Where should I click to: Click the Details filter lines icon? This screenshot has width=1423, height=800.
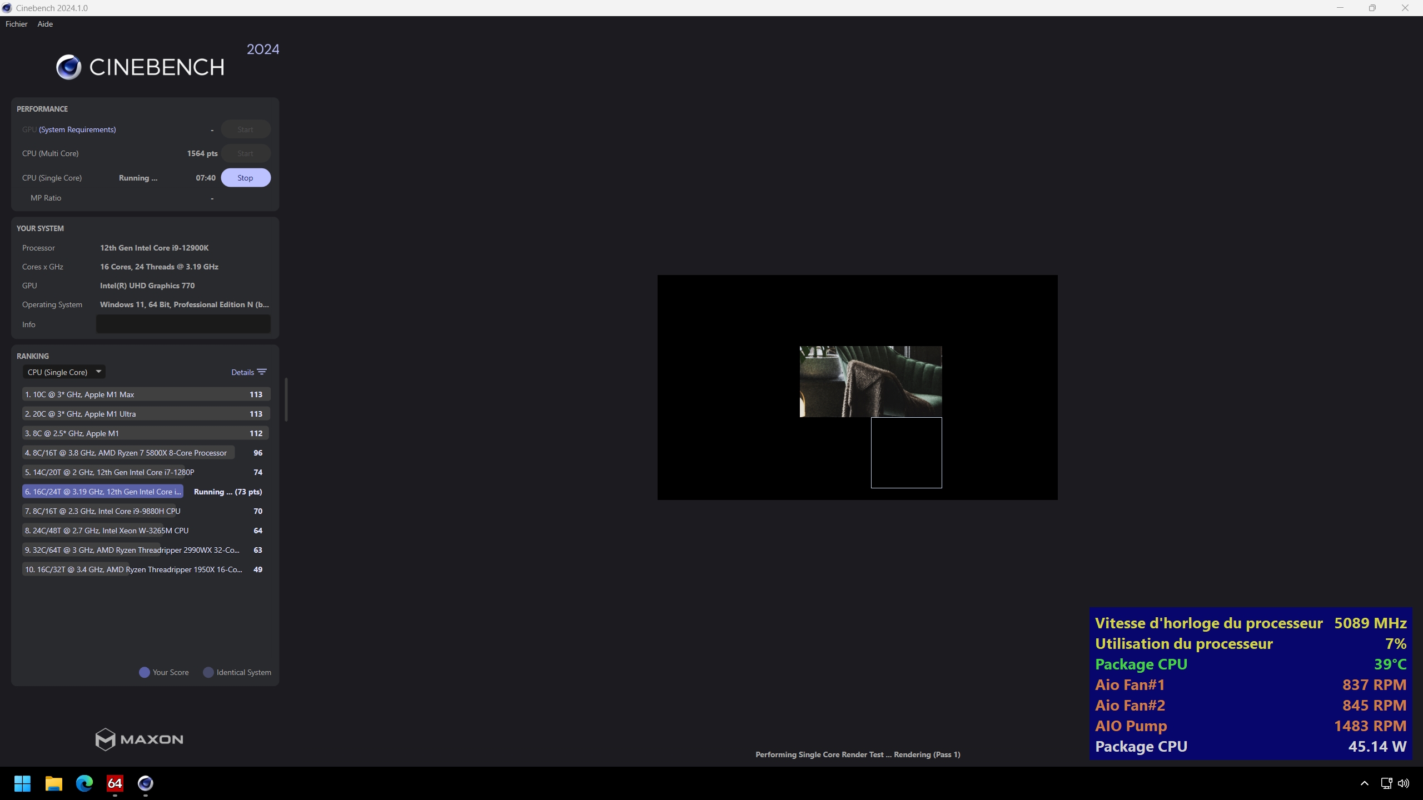pos(262,372)
